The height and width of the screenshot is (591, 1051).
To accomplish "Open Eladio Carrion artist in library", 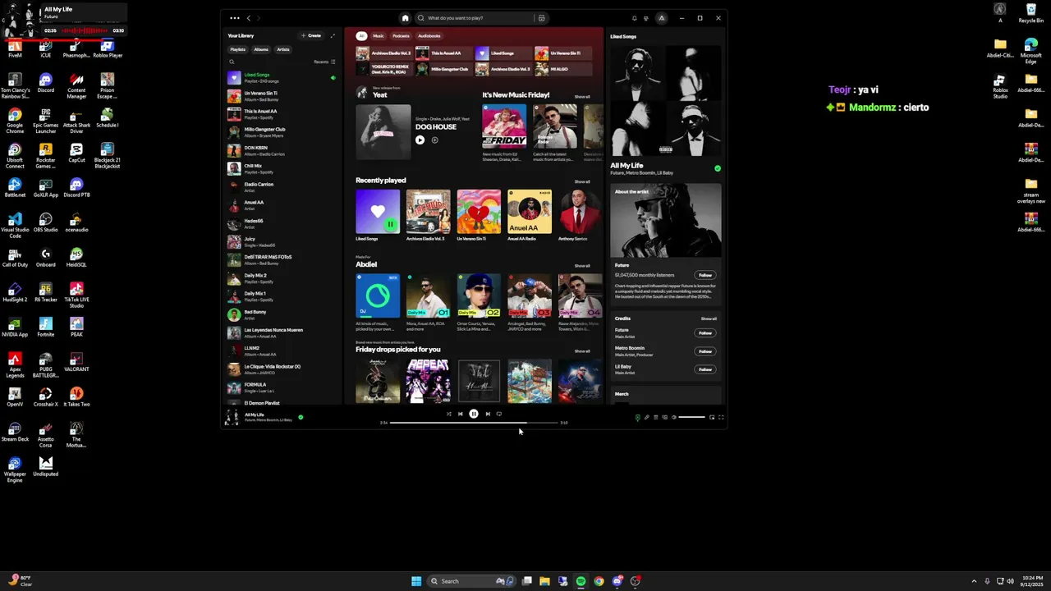I will (x=282, y=187).
